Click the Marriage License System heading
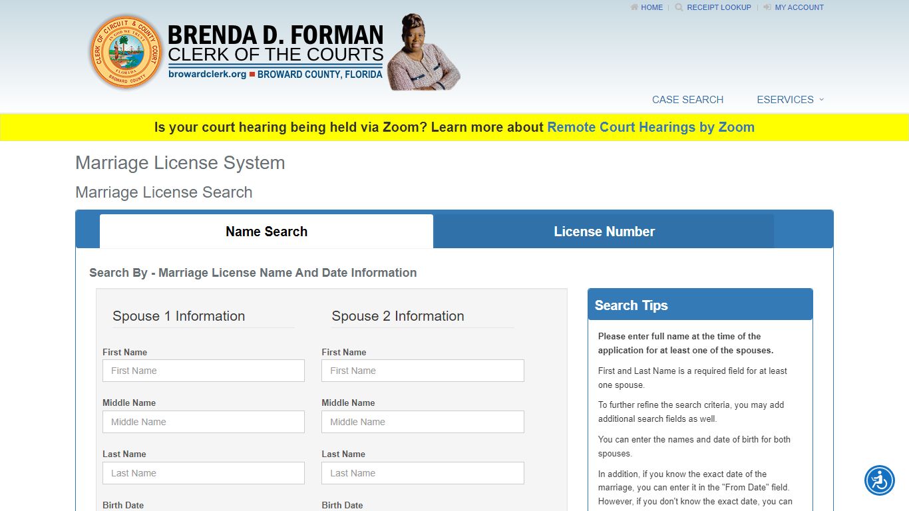Viewport: 909px width, 511px height. pyautogui.click(x=180, y=163)
